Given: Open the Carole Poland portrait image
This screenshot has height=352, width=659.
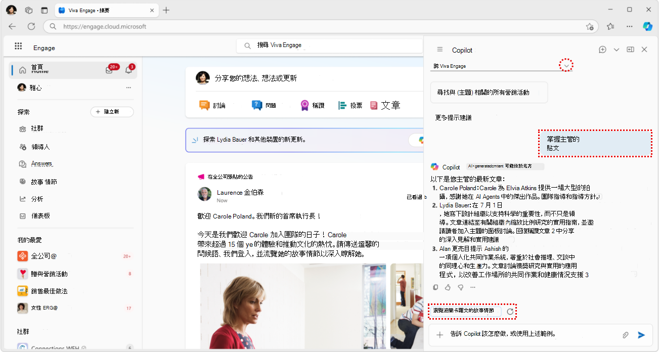Looking at the screenshot, I should click(293, 306).
